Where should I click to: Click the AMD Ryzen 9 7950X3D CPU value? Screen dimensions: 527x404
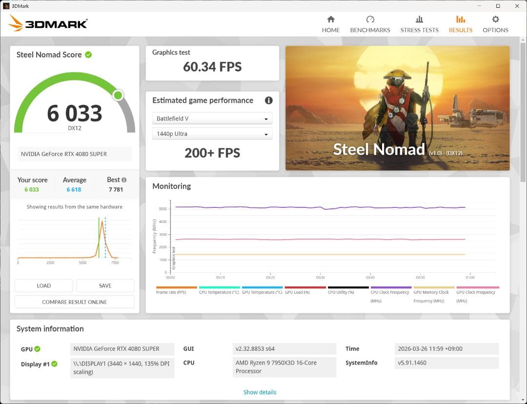point(284,367)
